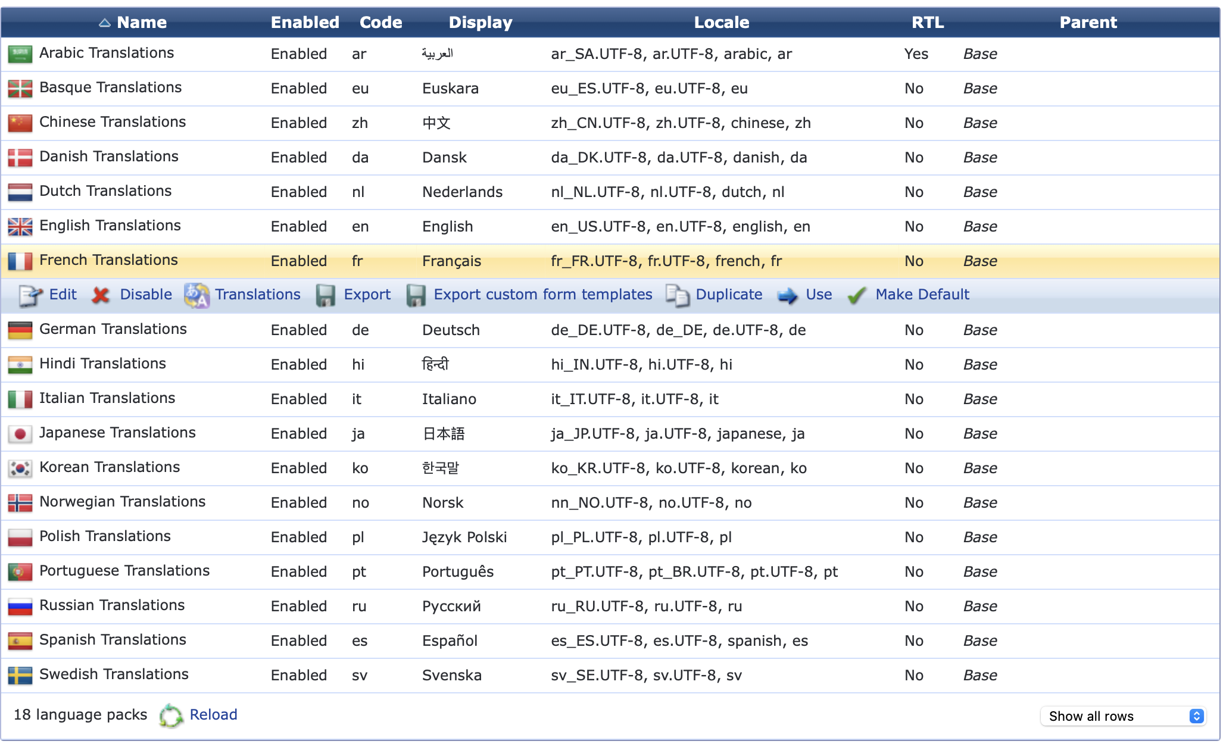Click the Parent column header
Screen dimensions: 1223x744
pos(1088,23)
